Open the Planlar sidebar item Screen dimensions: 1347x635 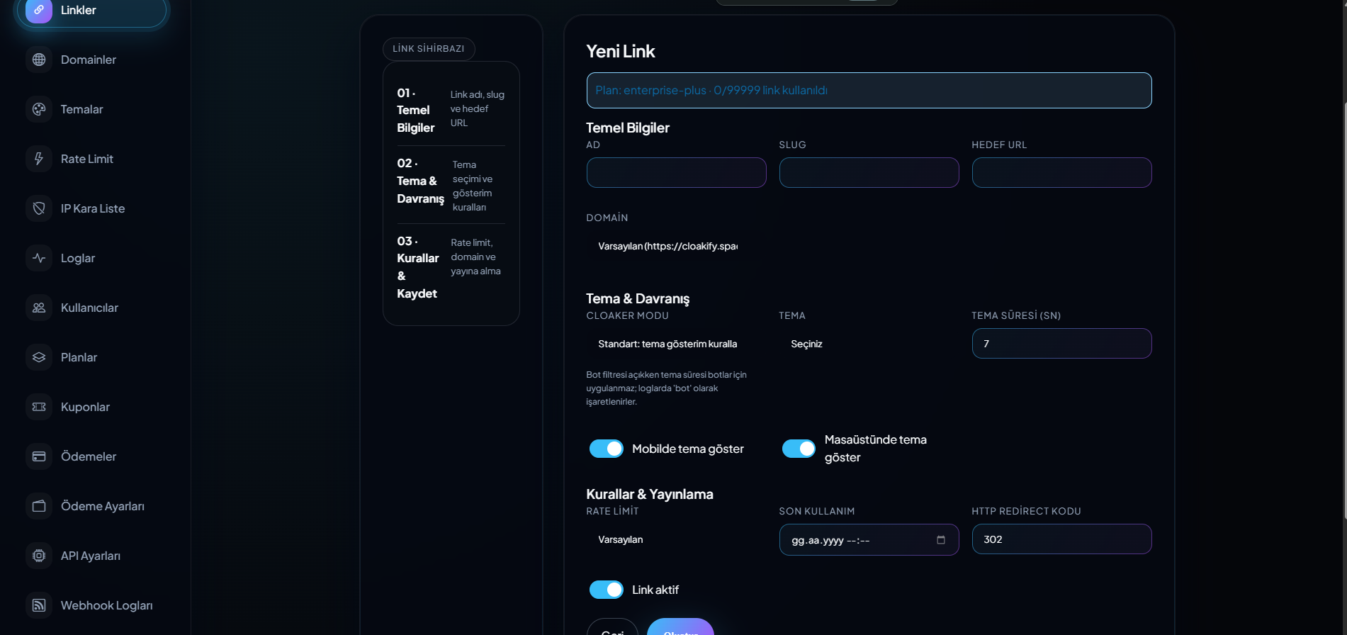(x=79, y=357)
